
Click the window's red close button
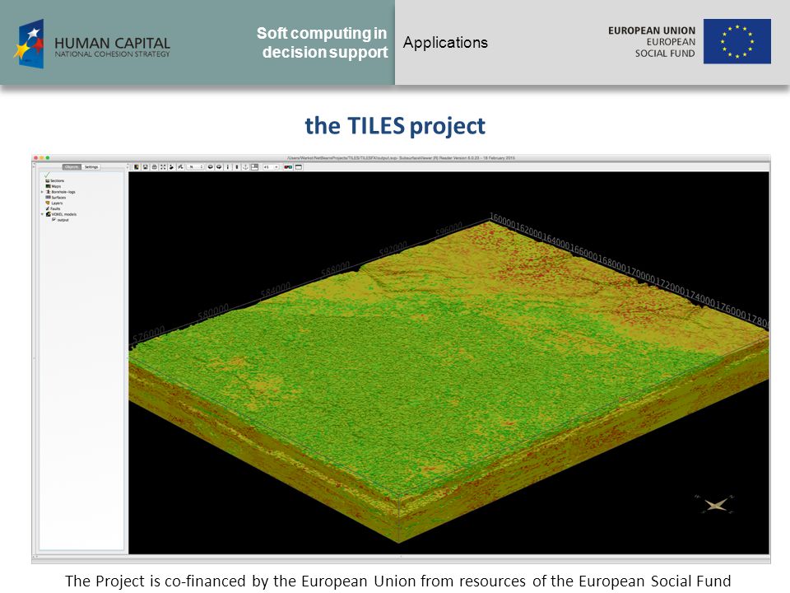pyautogui.click(x=35, y=158)
